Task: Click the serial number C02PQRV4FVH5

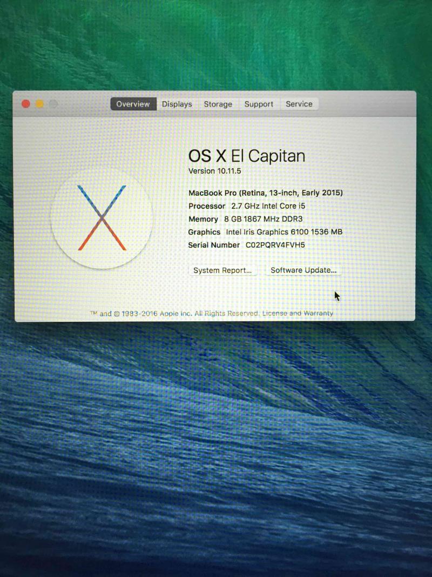Action: pos(275,245)
